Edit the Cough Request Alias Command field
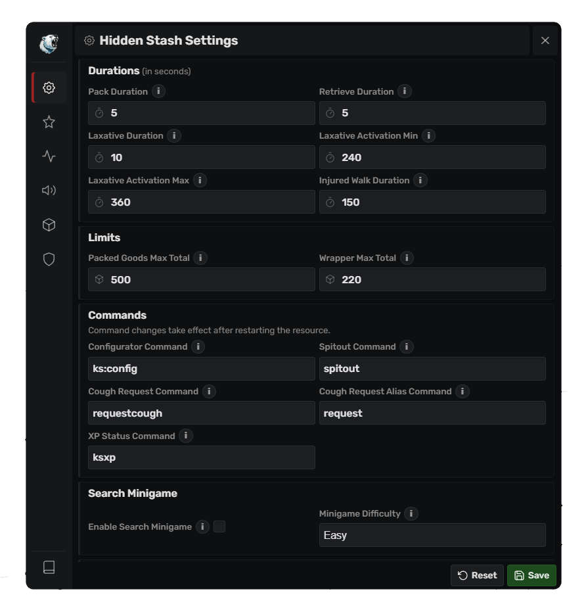Screen dimensions: 586x606 432,413
